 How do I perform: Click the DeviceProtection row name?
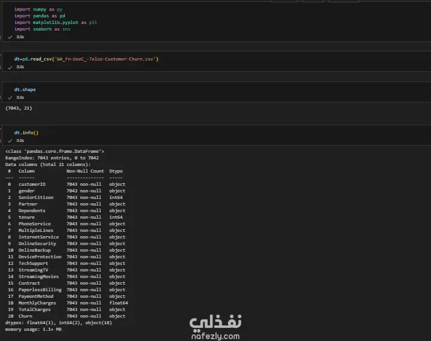coord(40,257)
